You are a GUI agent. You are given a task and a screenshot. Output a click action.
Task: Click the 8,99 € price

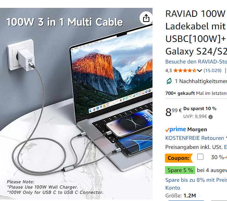pyautogui.click(x=173, y=112)
